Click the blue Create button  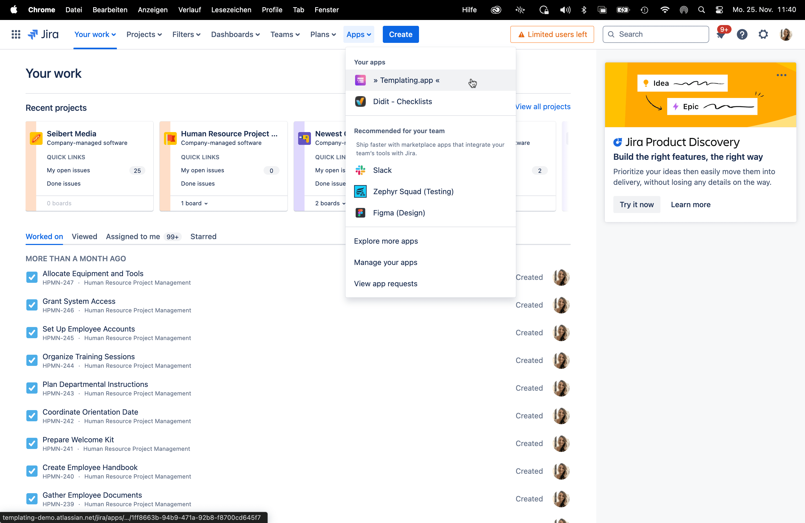click(400, 35)
